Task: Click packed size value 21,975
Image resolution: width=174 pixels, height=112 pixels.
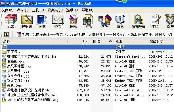Action: [106, 57]
